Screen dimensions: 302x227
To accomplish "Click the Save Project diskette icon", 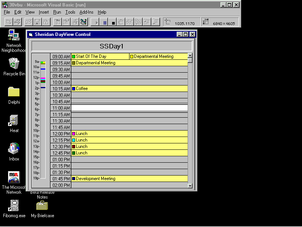I will (x=37, y=22).
